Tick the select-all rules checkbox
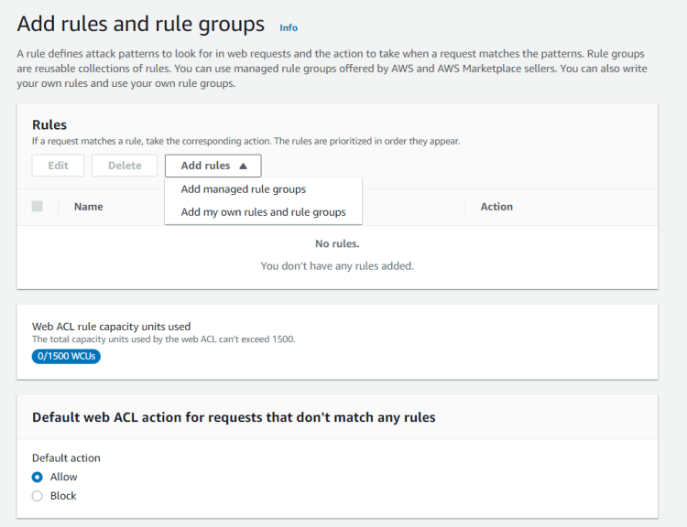The width and height of the screenshot is (687, 527). click(38, 207)
